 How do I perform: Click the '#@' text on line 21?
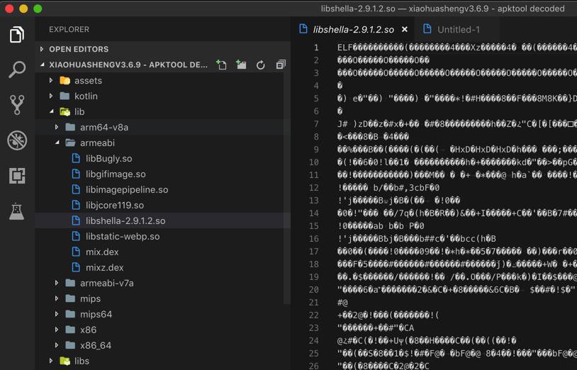tap(342, 303)
